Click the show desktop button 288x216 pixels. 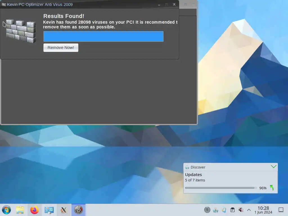coord(281,210)
